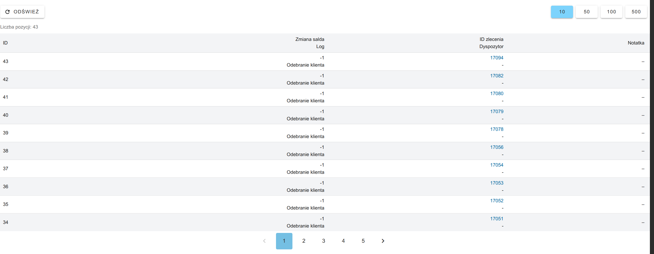Jump to page 4
Image resolution: width=654 pixels, height=254 pixels.
point(343,241)
